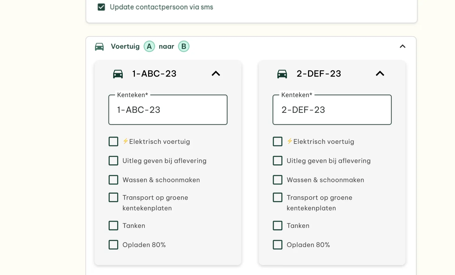This screenshot has height=275, width=455.
Task: Click the car icon beside Voertuig heading
Action: coord(99,47)
